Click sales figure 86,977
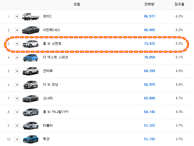Screen dimensions: 194x146 pyautogui.click(x=149, y=16)
